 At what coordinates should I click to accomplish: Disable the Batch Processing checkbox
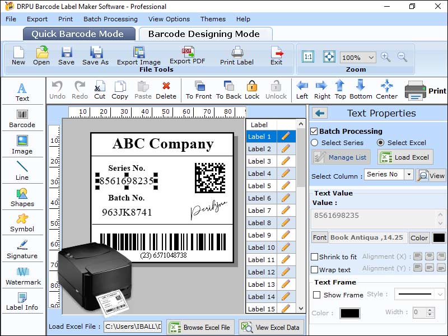pos(314,131)
